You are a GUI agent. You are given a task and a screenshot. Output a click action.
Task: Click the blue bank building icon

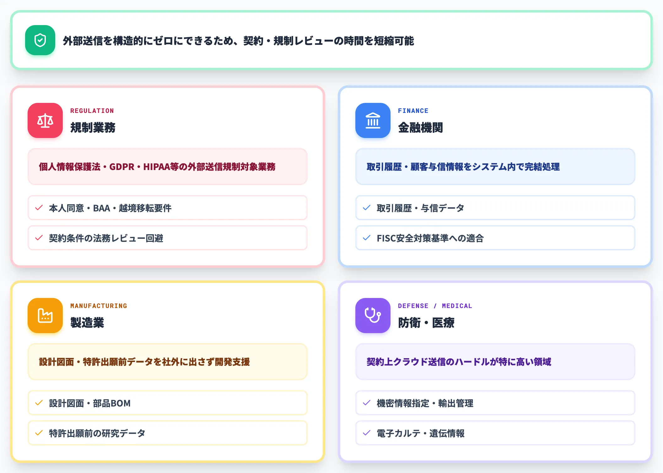(373, 120)
